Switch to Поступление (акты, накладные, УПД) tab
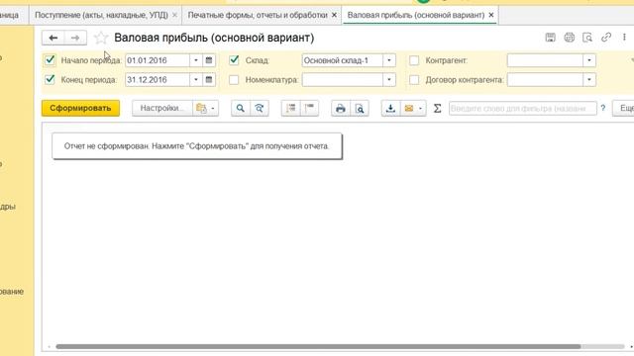 (101, 15)
